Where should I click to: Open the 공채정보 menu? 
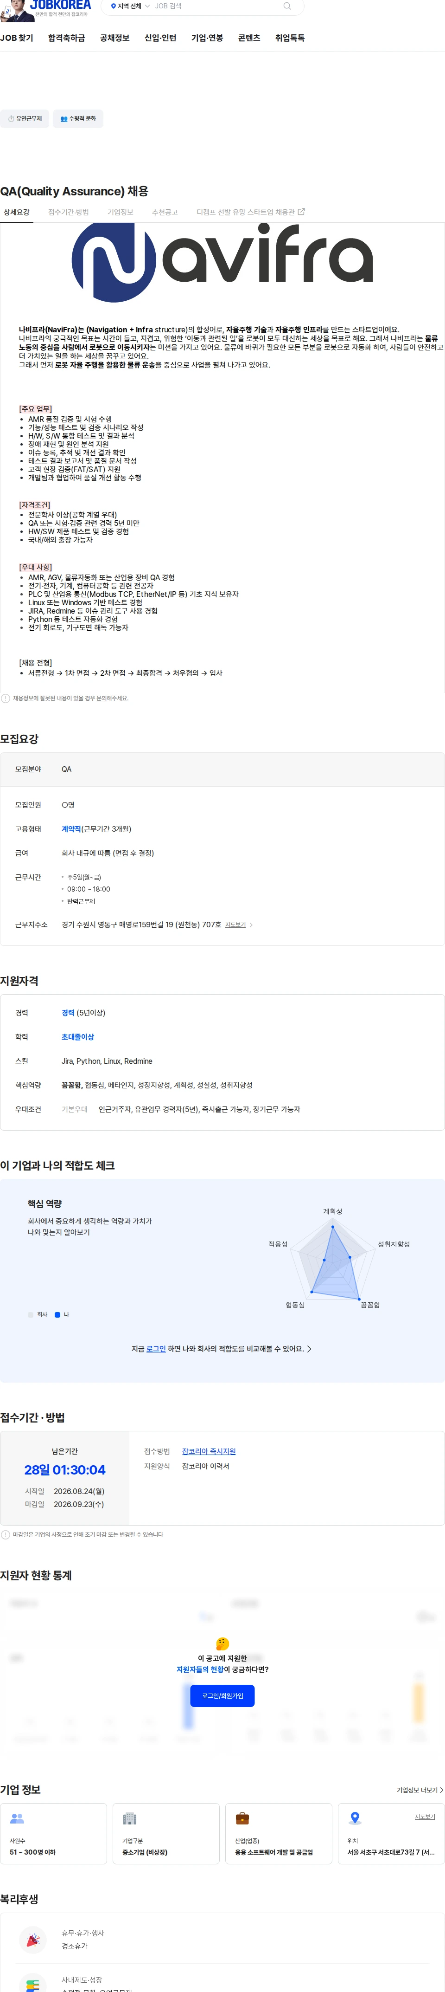[114, 38]
